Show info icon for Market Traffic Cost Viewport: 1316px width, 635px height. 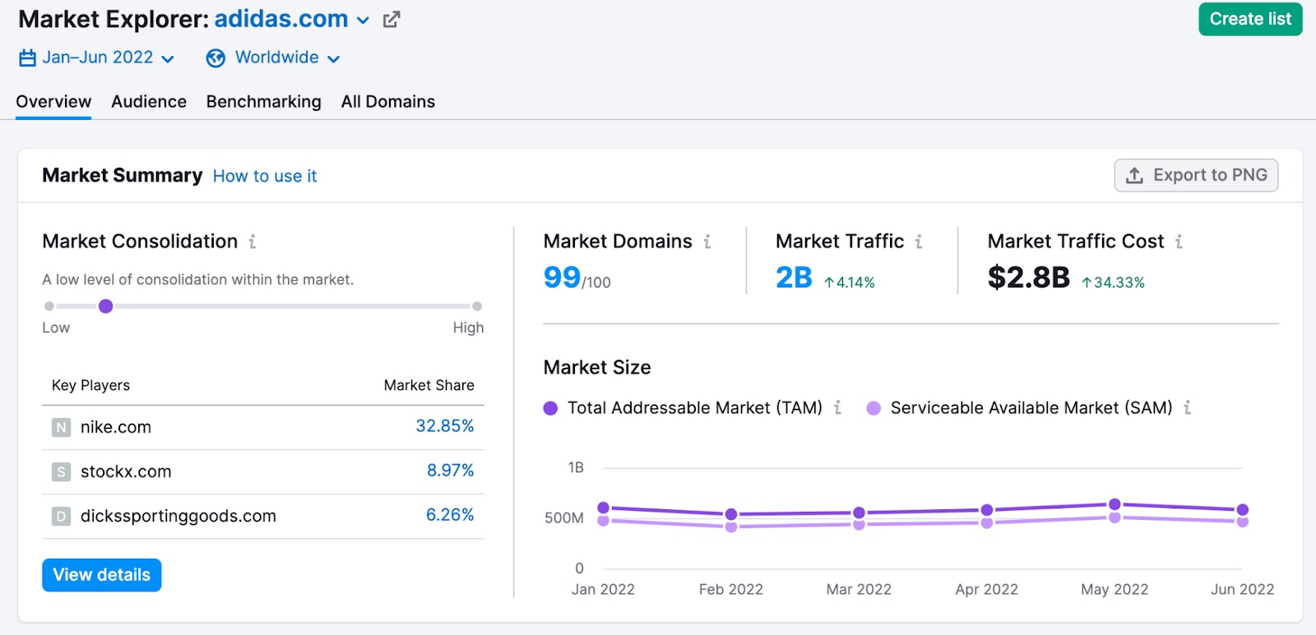tap(1179, 242)
